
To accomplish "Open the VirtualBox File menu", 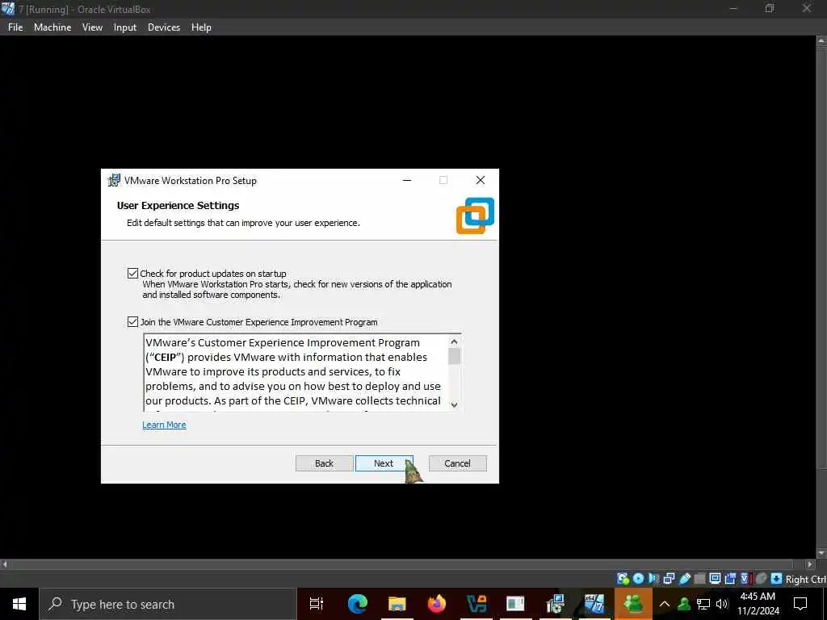I will click(x=15, y=27).
